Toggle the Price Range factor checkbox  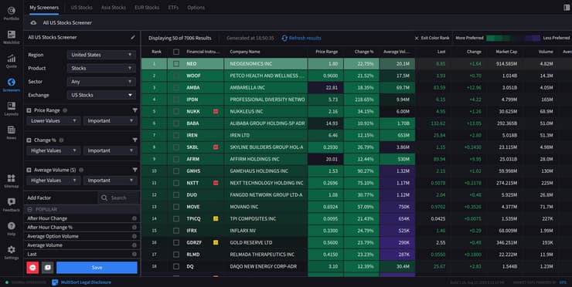click(29, 110)
